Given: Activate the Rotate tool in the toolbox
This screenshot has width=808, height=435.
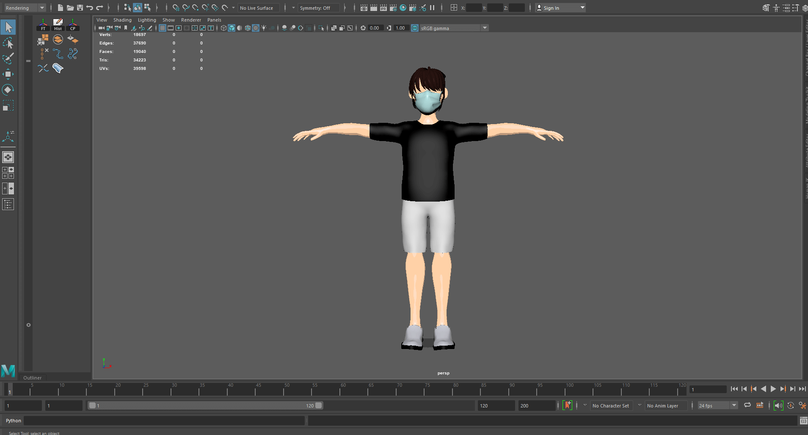Looking at the screenshot, I should [8, 90].
